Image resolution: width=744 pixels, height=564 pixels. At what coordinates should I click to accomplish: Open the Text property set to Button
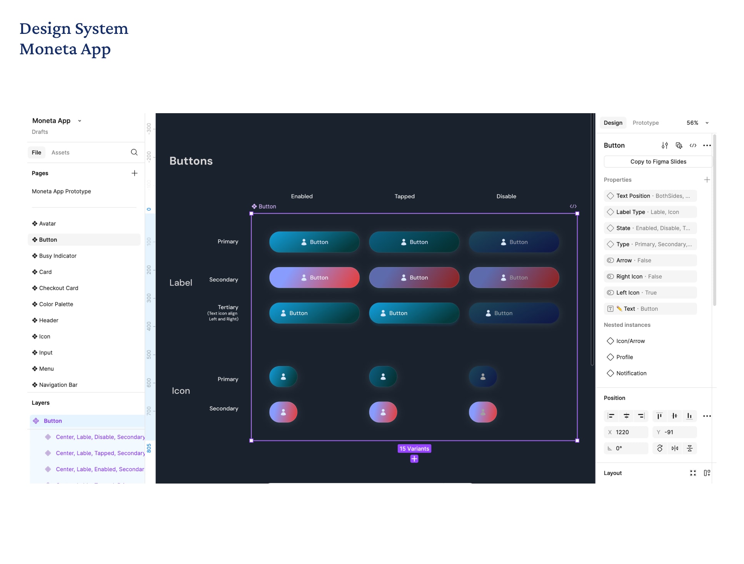650,309
